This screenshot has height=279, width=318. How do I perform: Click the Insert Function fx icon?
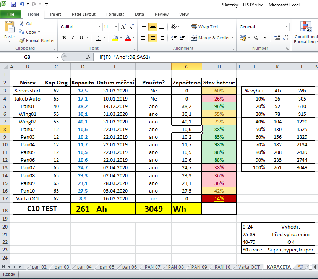pos(89,57)
